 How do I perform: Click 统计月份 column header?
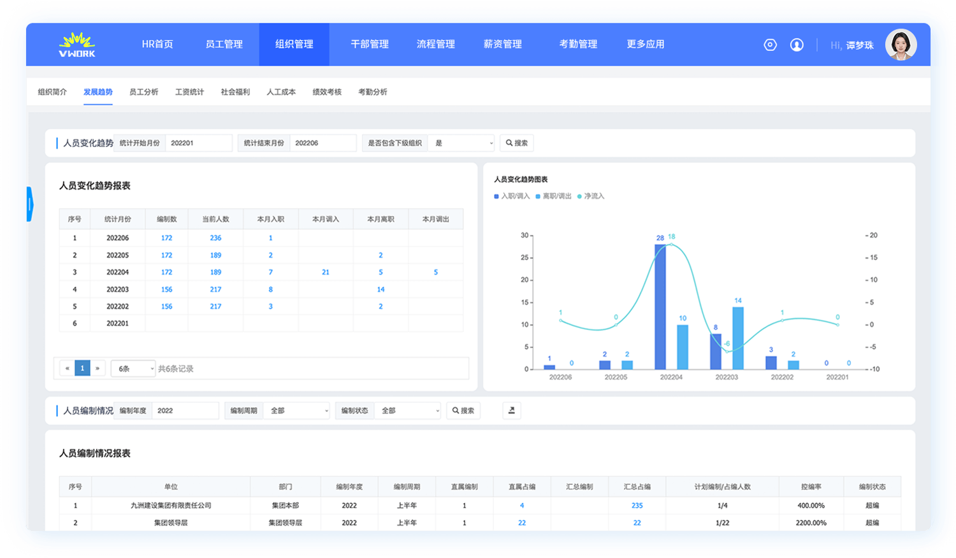tap(118, 219)
